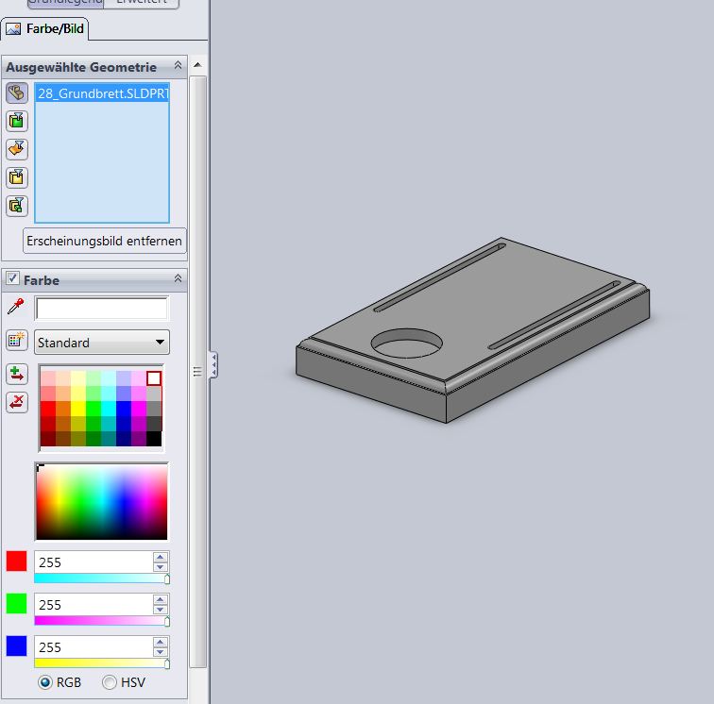Viewport: 714px width, 704px height.
Task: Increase the blue value stepper
Action: (160, 642)
